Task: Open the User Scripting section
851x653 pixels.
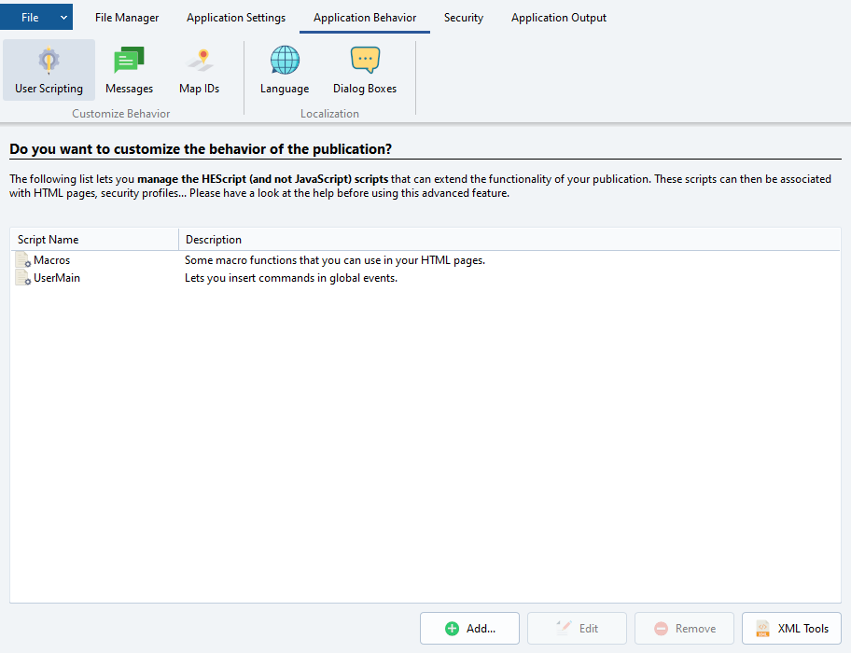Action: click(x=49, y=71)
